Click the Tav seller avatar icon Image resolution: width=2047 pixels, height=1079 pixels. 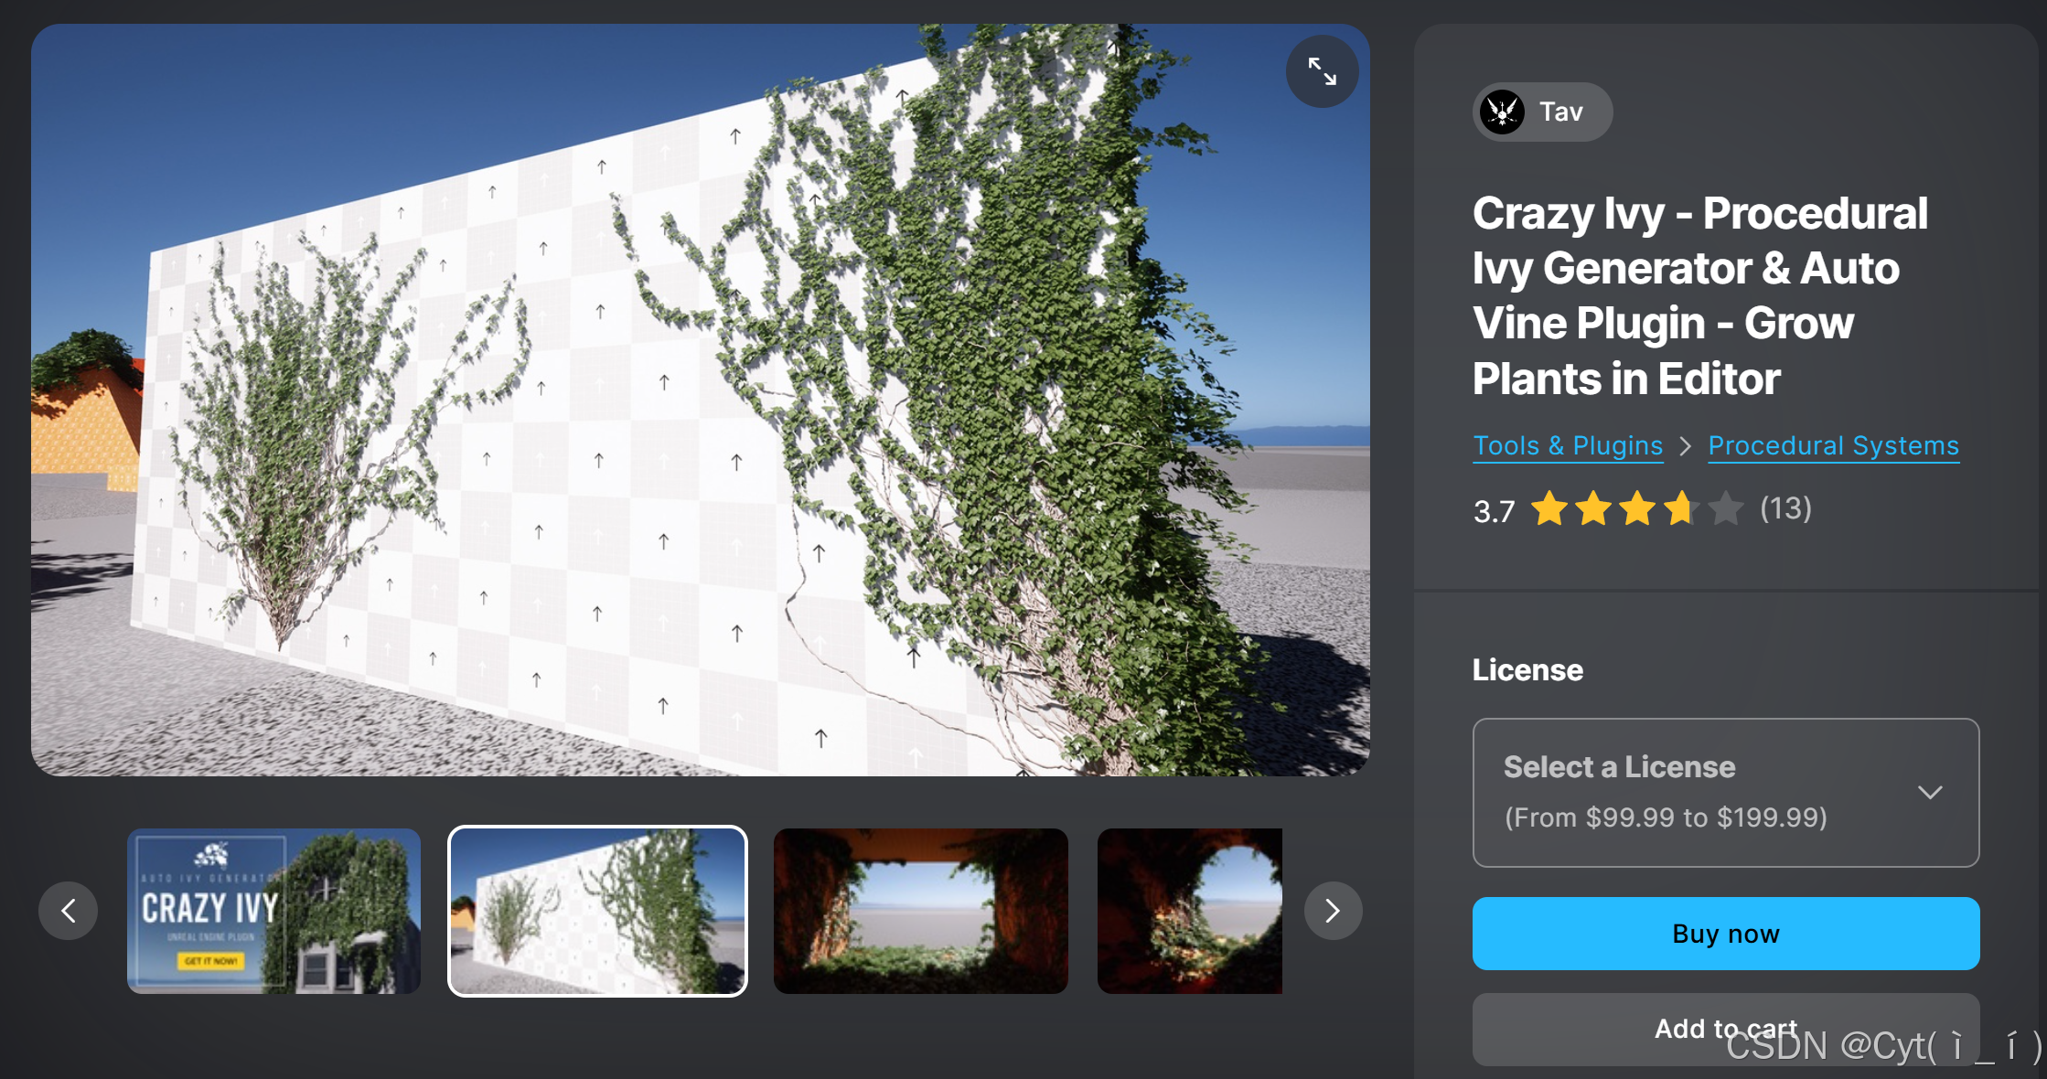[x=1502, y=112]
